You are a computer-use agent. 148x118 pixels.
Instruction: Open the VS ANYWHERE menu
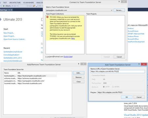tap(29, 3)
